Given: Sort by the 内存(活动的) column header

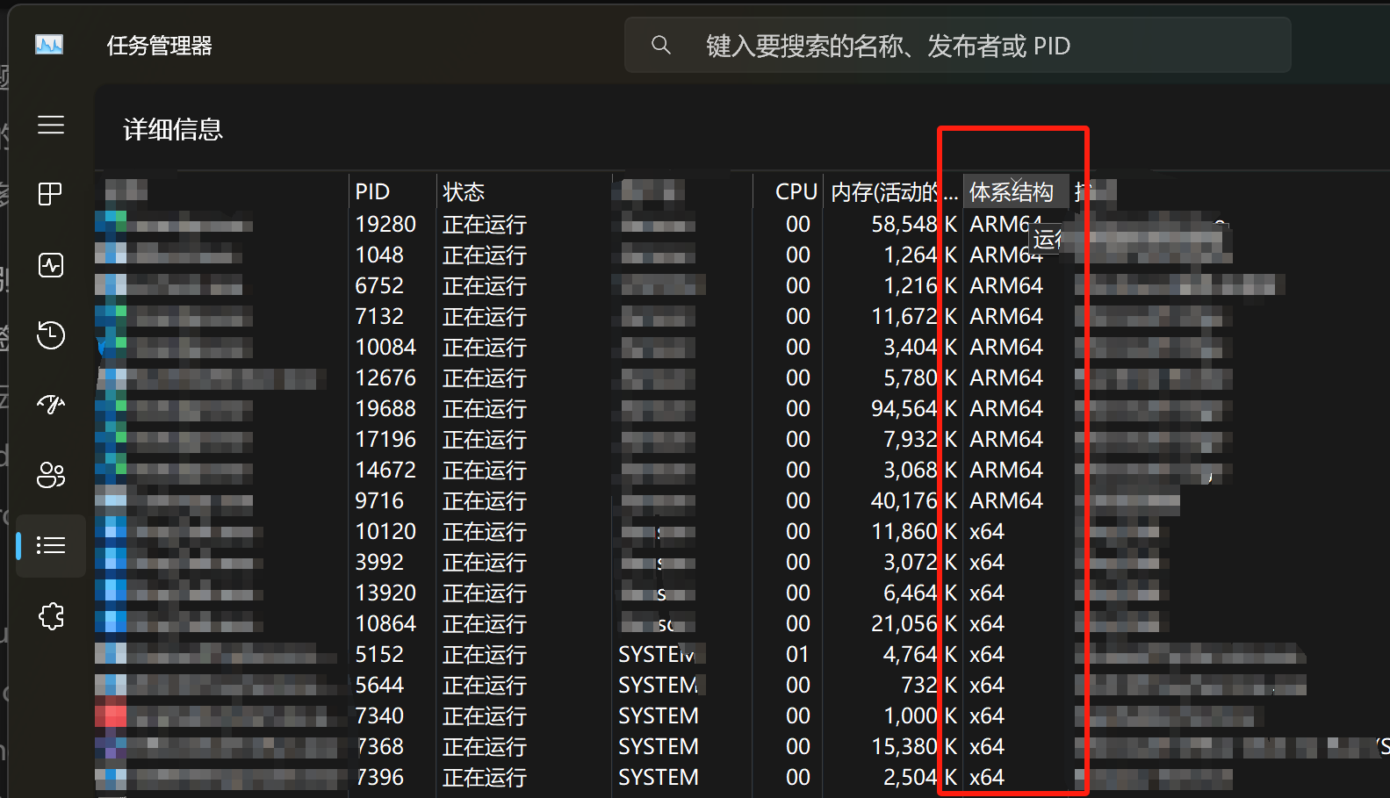Looking at the screenshot, I should click(x=892, y=192).
